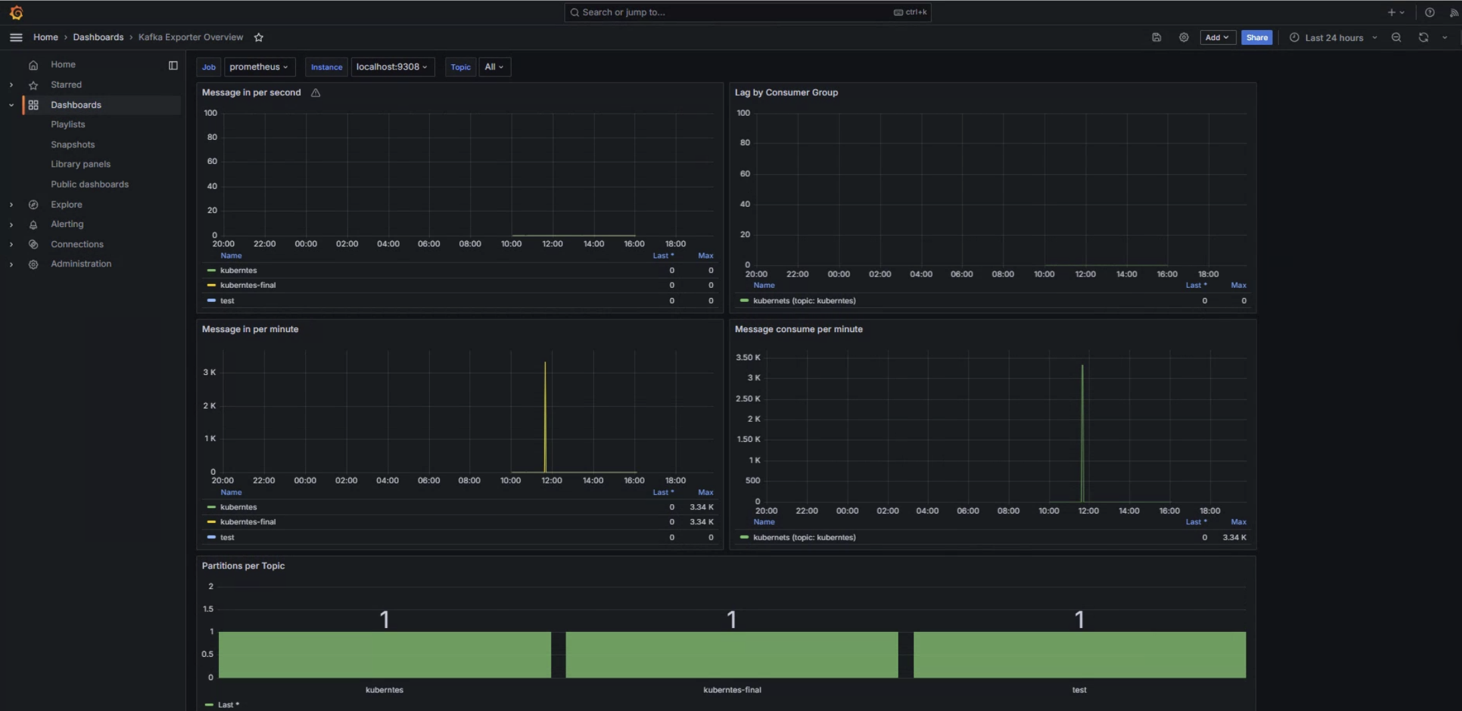Screen dimensions: 1462x711
Task: Open Snapshots in the sidebar
Action: (x=73, y=145)
